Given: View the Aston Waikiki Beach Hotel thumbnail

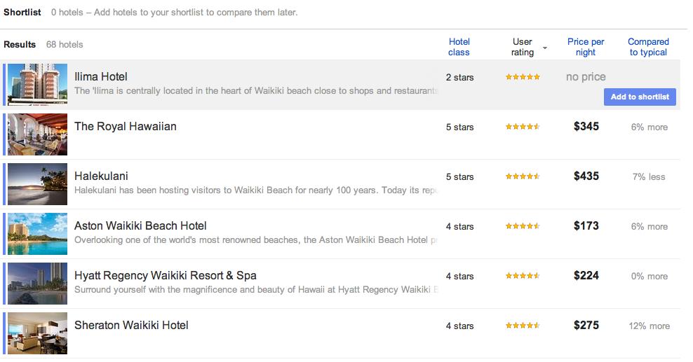Looking at the screenshot, I should [x=37, y=234].
